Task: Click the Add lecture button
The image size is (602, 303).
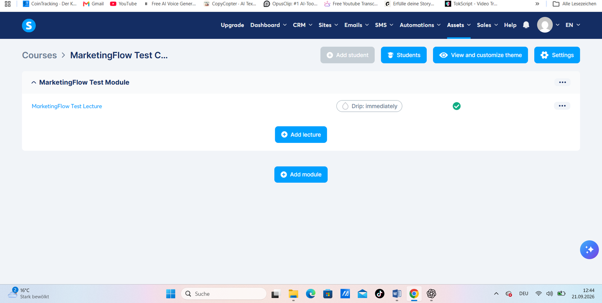Action: tap(301, 135)
